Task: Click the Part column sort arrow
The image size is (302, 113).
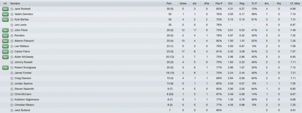Action: point(176,4)
